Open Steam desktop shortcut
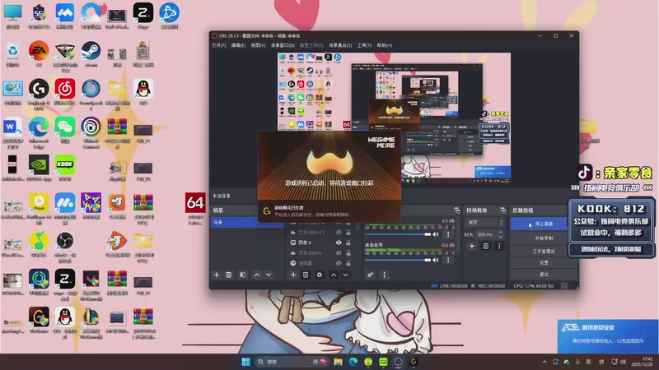This screenshot has height=370, width=659. click(x=91, y=53)
